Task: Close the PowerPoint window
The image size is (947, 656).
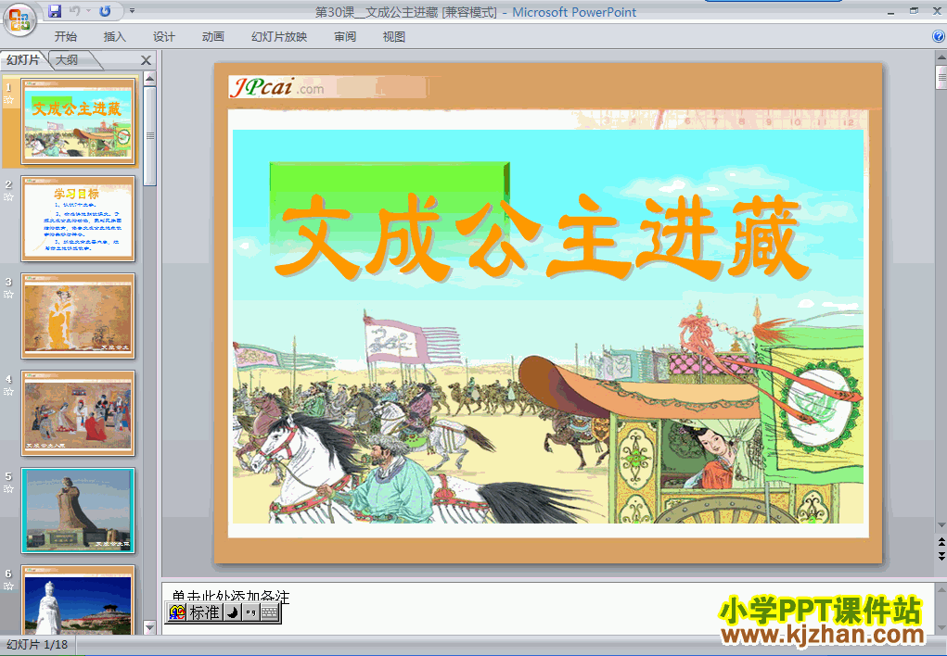Action: (937, 11)
